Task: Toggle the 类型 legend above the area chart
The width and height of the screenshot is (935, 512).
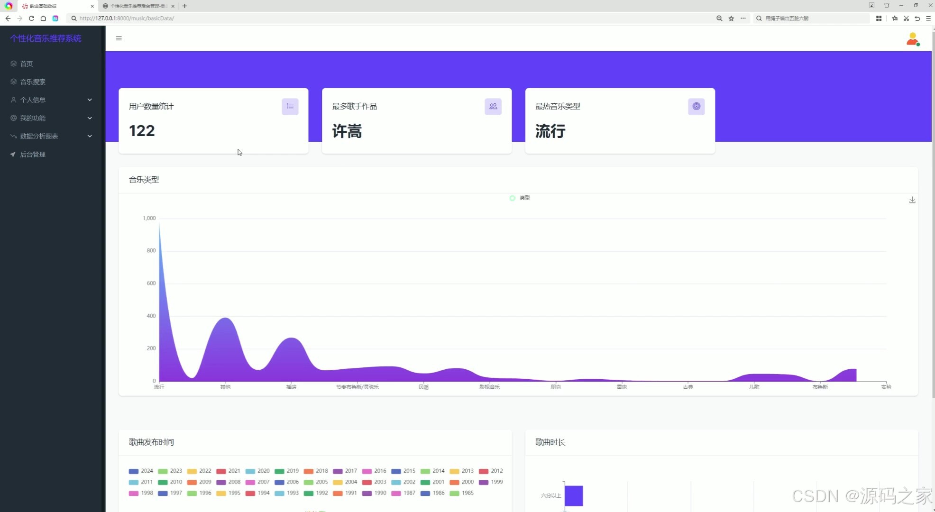Action: coord(520,198)
